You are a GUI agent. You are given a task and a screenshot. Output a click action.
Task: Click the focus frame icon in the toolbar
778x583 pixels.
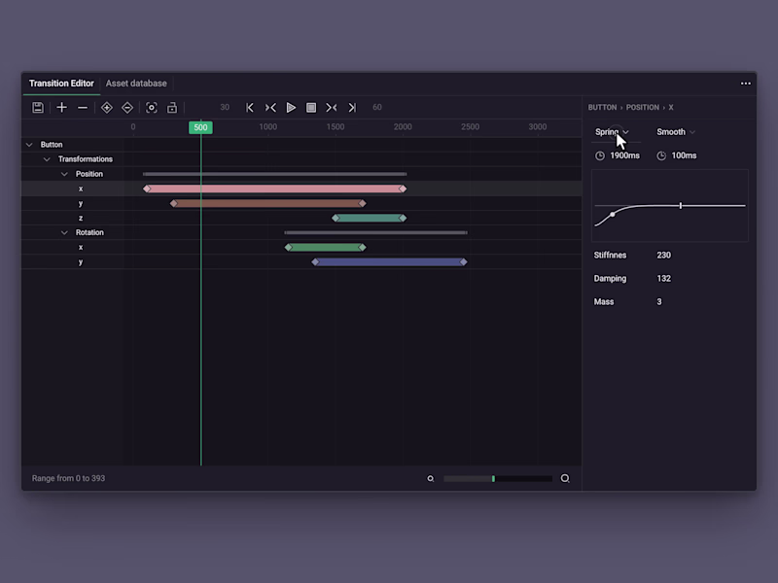[152, 108]
